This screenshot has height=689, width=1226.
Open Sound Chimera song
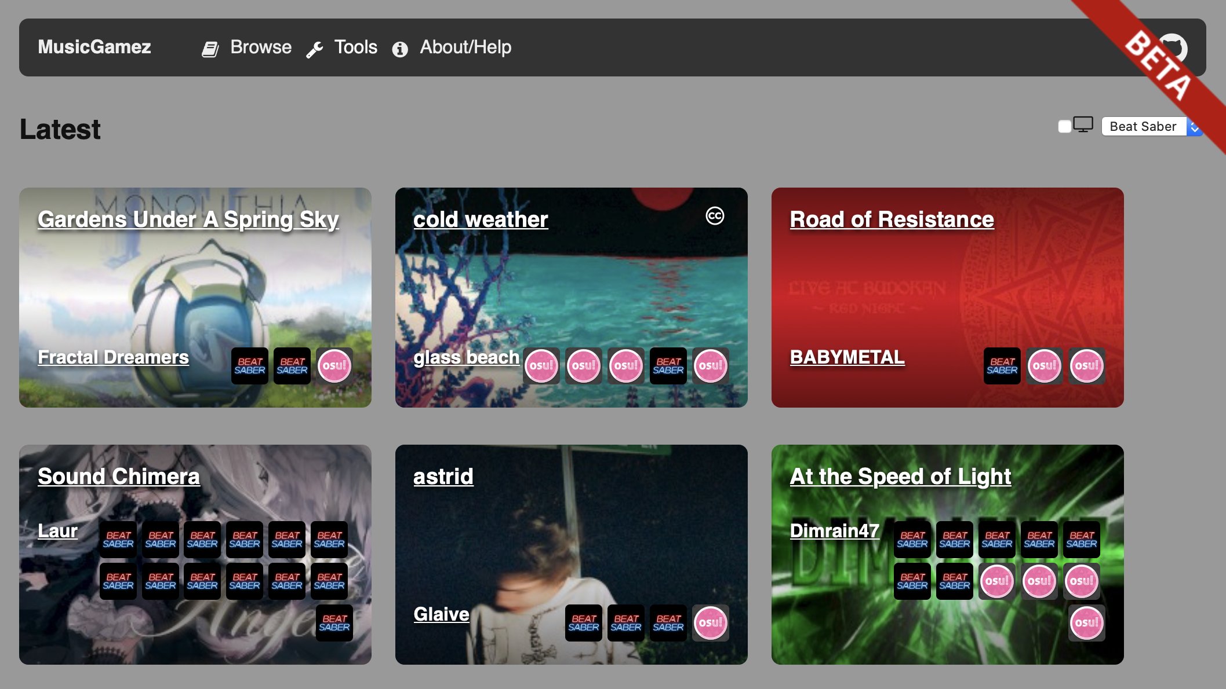click(119, 477)
